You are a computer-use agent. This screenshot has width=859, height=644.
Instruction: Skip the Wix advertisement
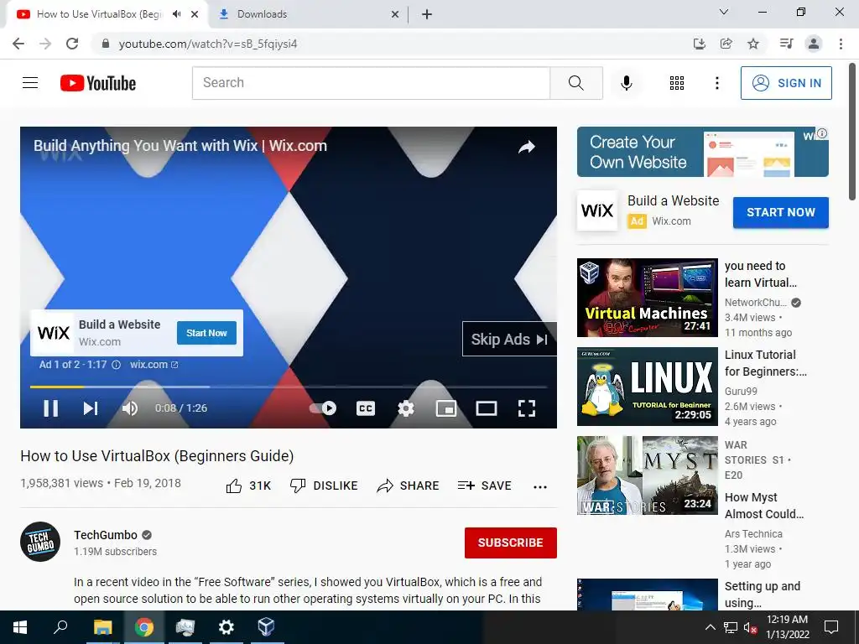[509, 339]
